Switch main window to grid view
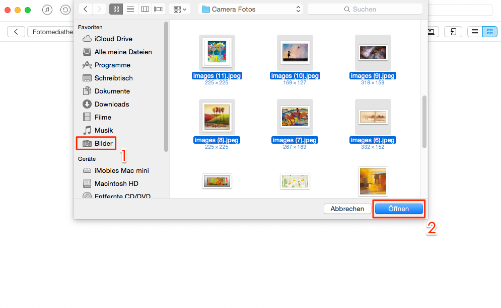The height and width of the screenshot is (308, 501). click(x=490, y=32)
